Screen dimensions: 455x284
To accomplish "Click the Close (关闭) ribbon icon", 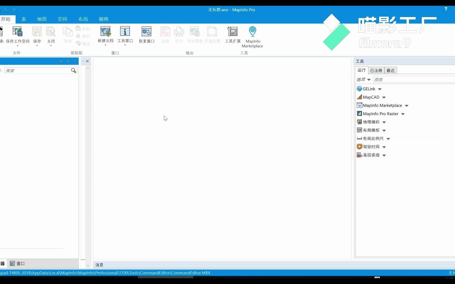I will (51, 32).
